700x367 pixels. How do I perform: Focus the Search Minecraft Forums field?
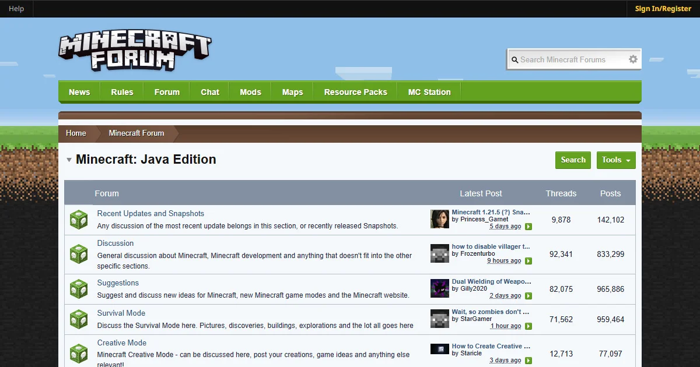[x=573, y=59]
